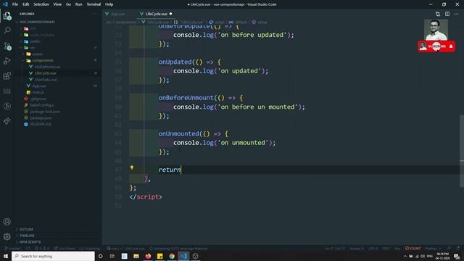Open the Run and Debug view
The image size is (464, 261).
click(7, 61)
